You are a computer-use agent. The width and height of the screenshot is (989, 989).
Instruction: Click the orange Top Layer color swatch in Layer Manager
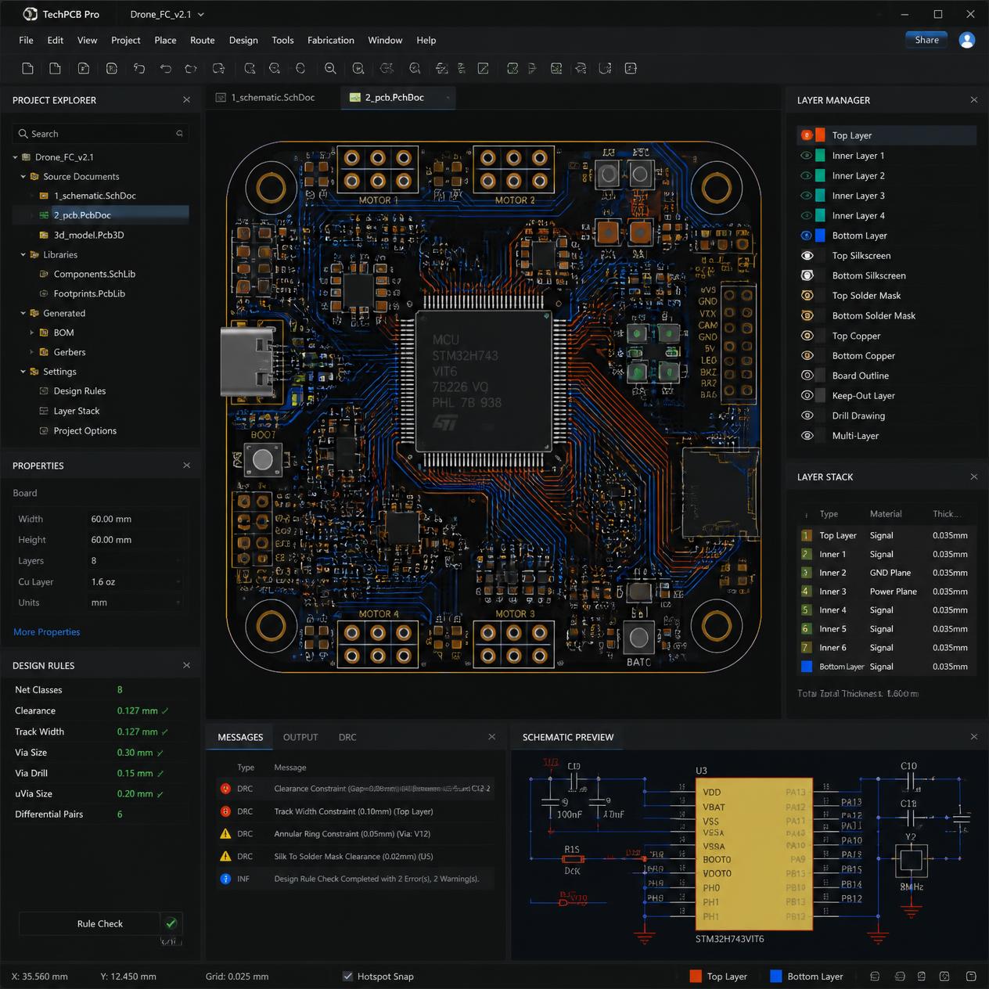[x=820, y=135]
